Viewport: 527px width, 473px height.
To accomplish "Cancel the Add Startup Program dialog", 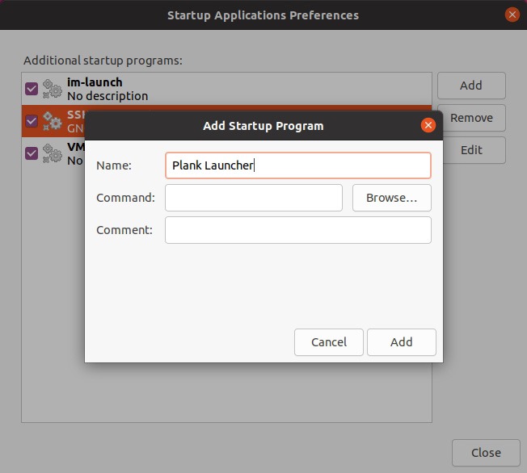I will (x=329, y=342).
